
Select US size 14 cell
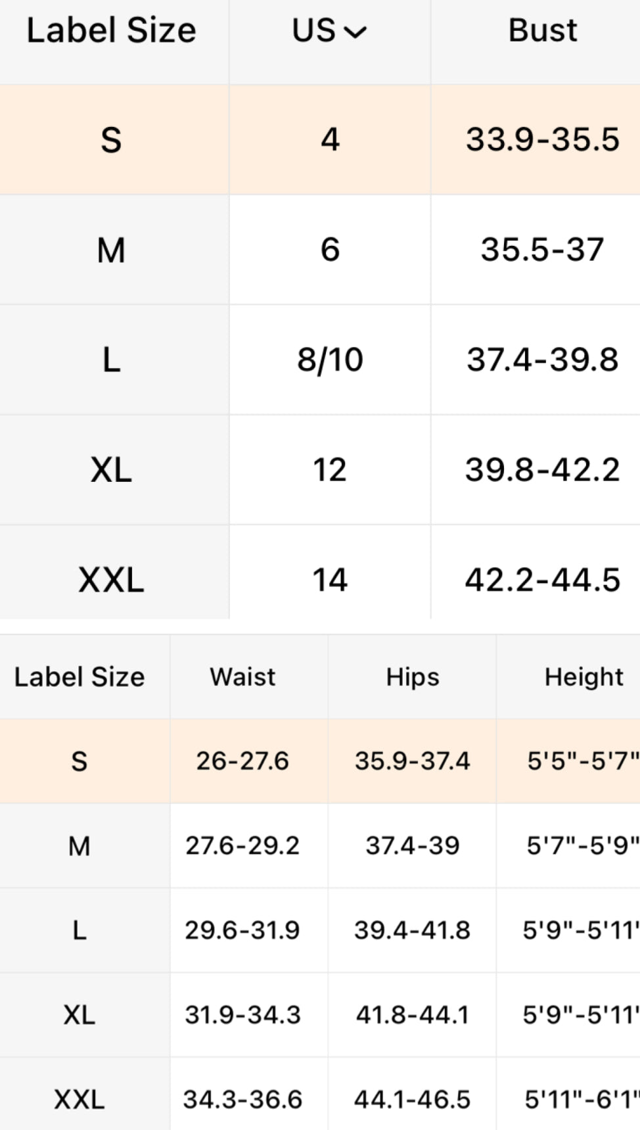click(x=330, y=580)
